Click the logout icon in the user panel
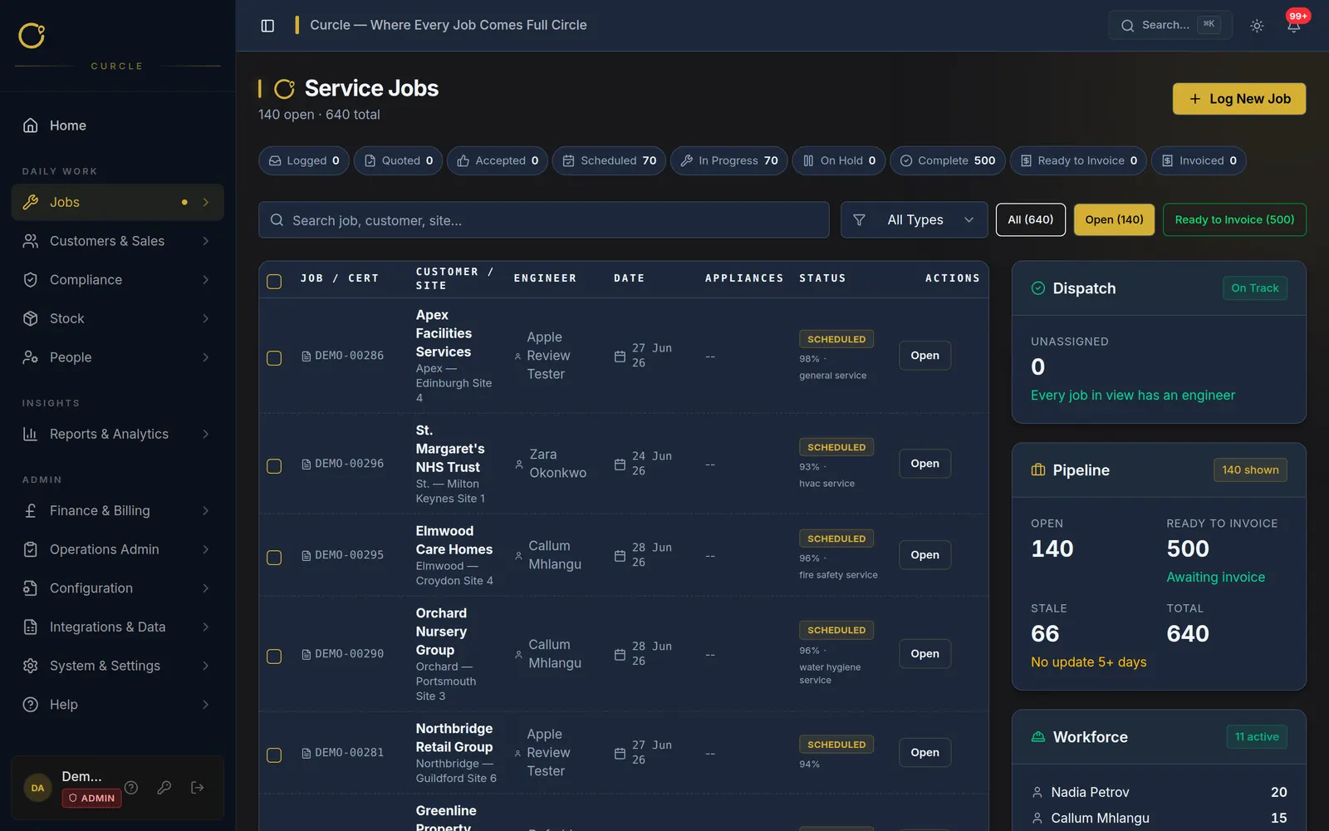 [198, 787]
